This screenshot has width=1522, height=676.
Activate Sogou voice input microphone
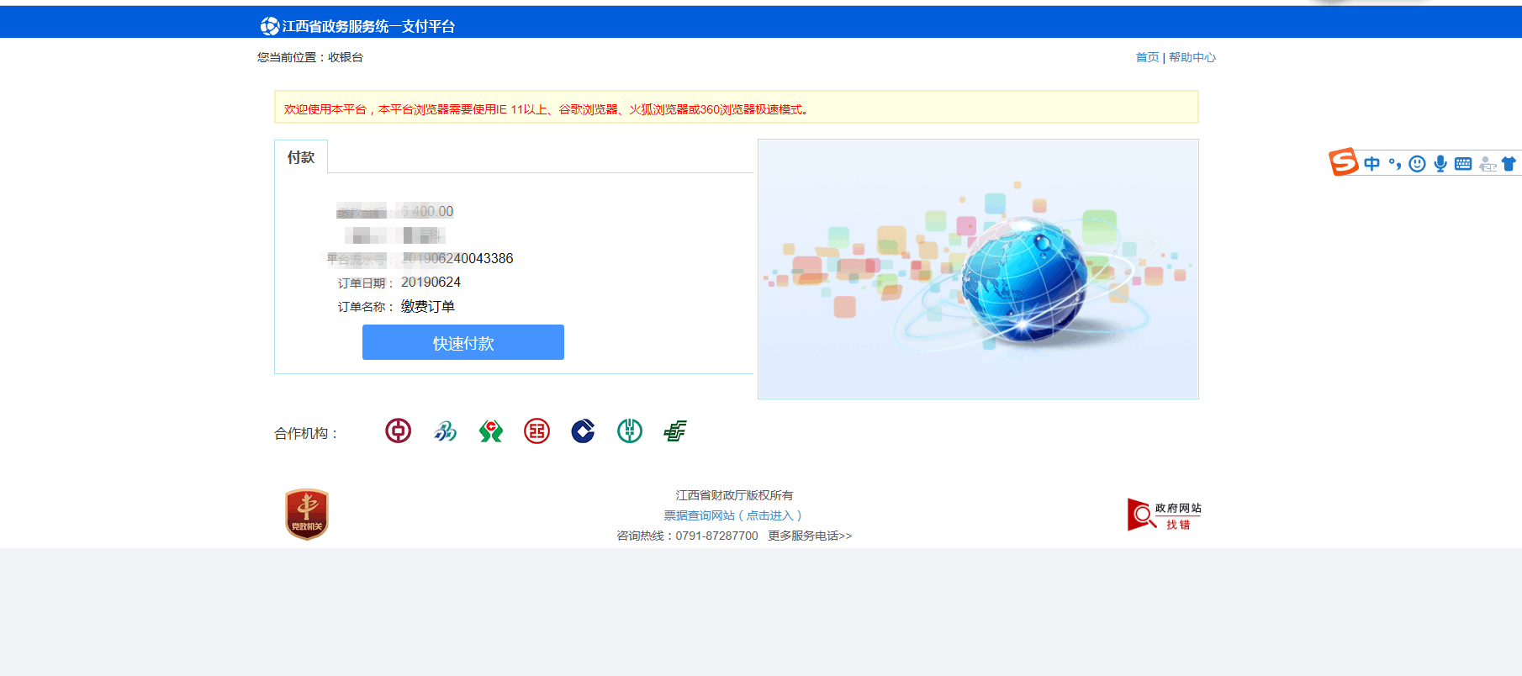pyautogui.click(x=1440, y=164)
